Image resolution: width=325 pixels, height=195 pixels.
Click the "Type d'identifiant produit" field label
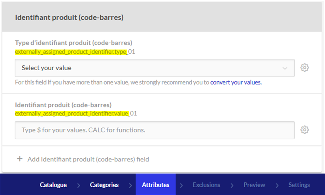click(x=73, y=43)
